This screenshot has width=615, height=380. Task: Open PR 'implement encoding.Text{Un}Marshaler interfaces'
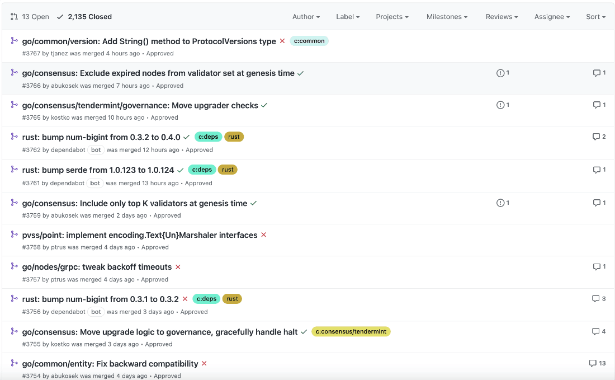pyautogui.click(x=140, y=235)
